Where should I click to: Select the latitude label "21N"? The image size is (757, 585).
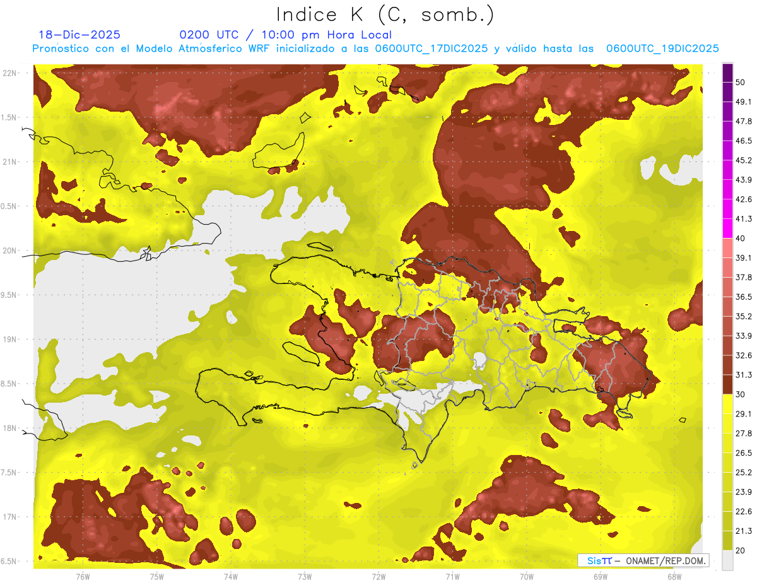pyautogui.click(x=11, y=162)
